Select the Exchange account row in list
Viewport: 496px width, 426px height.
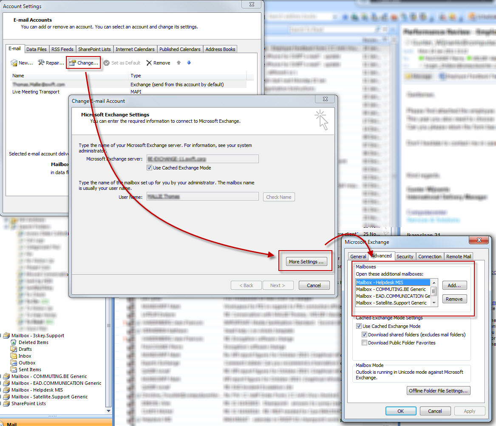coord(128,85)
